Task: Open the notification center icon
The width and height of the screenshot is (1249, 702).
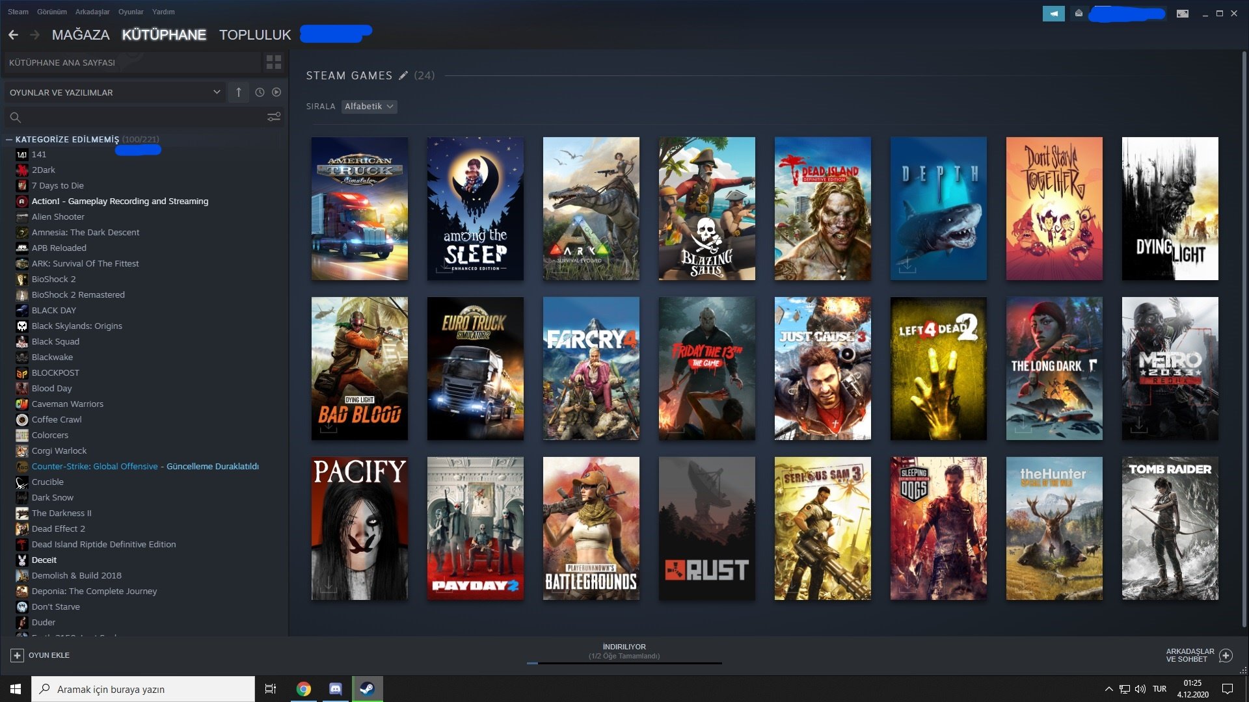Action: pos(1228,689)
